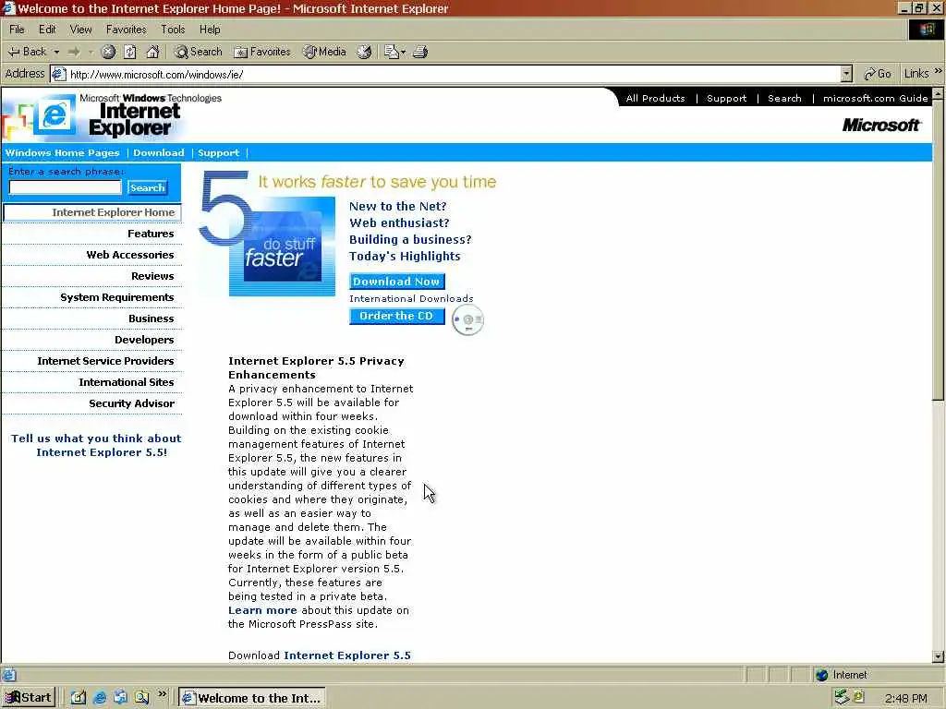
Task: Expand the Quick Launch chevron
Action: 162,694
